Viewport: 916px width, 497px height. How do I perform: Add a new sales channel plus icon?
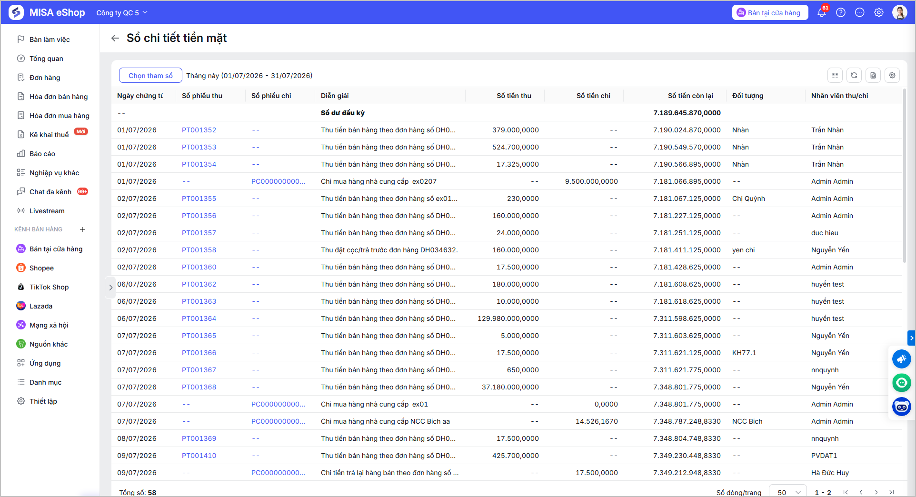point(82,229)
